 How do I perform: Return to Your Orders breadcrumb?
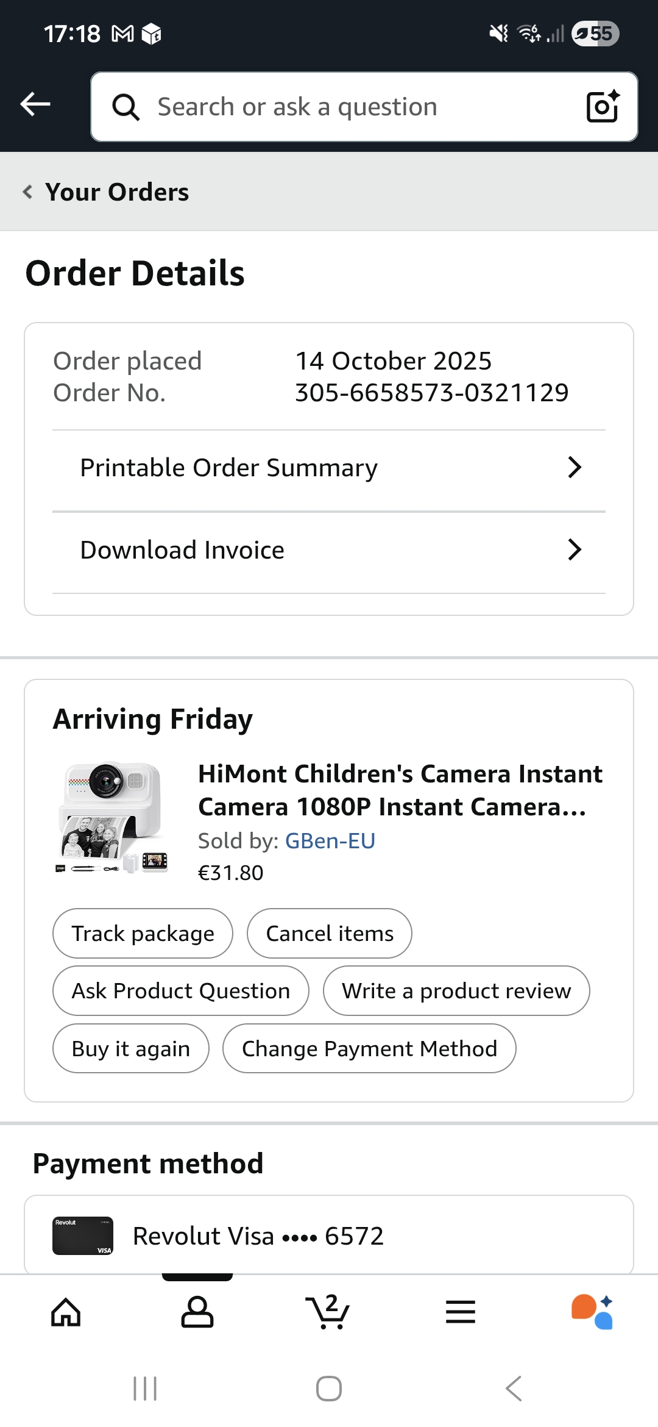coord(107,192)
